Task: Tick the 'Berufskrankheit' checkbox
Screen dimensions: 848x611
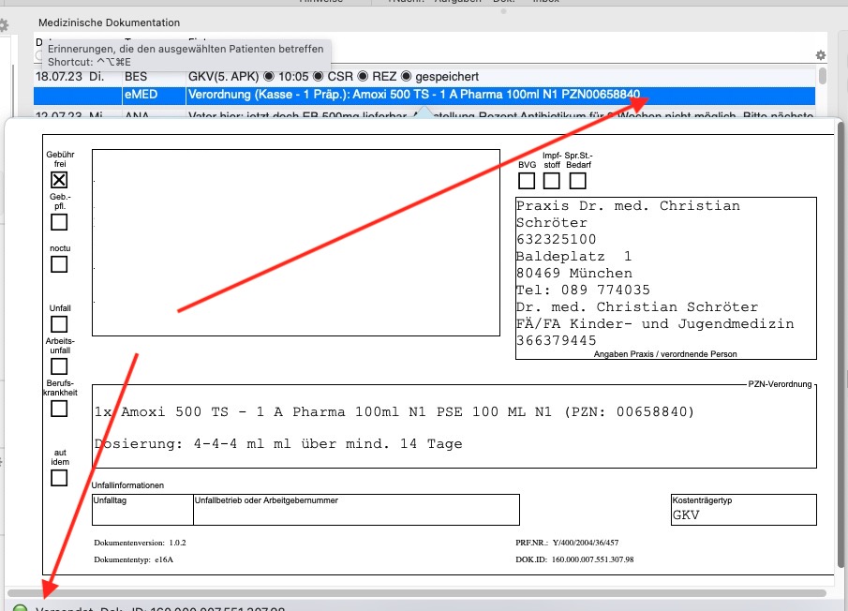Action: tap(59, 409)
